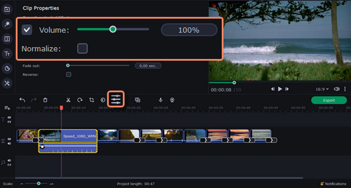The image size is (351, 188).
Task: Toggle the red link on music track
Action: 9,165
